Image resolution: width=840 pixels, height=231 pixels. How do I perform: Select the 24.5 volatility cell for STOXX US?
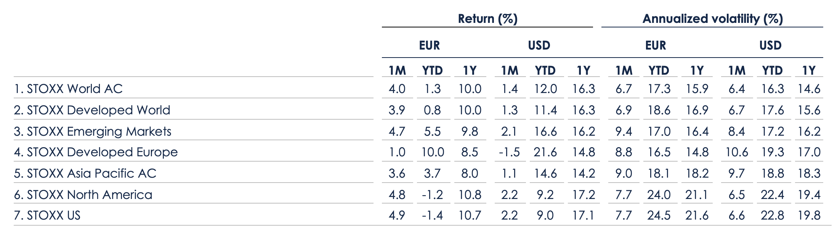(659, 215)
